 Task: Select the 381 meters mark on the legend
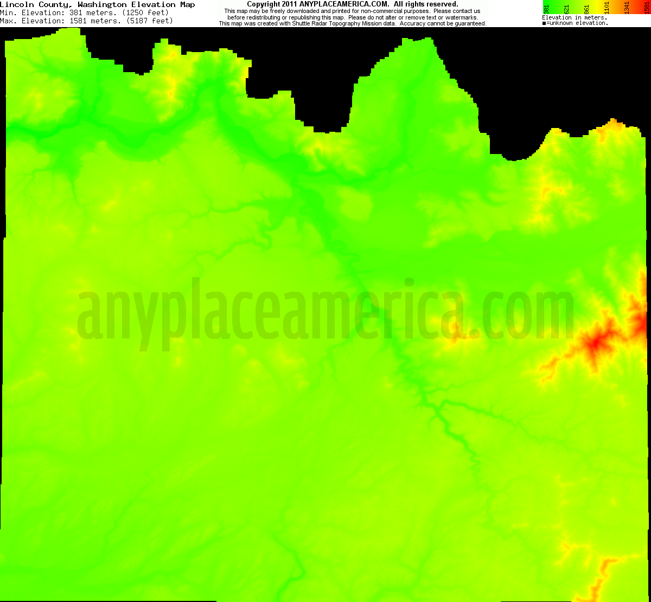tap(546, 8)
